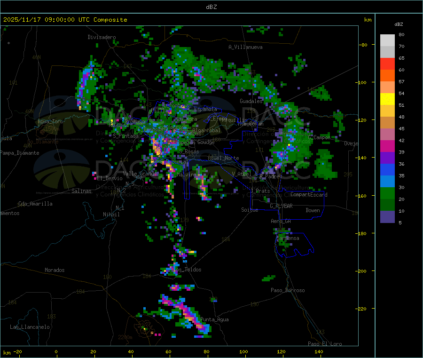Click the S_Pintada label

click(125, 136)
